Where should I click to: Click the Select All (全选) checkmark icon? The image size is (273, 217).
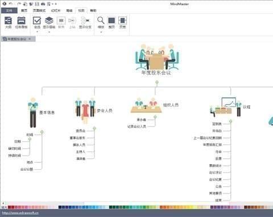tap(37, 21)
